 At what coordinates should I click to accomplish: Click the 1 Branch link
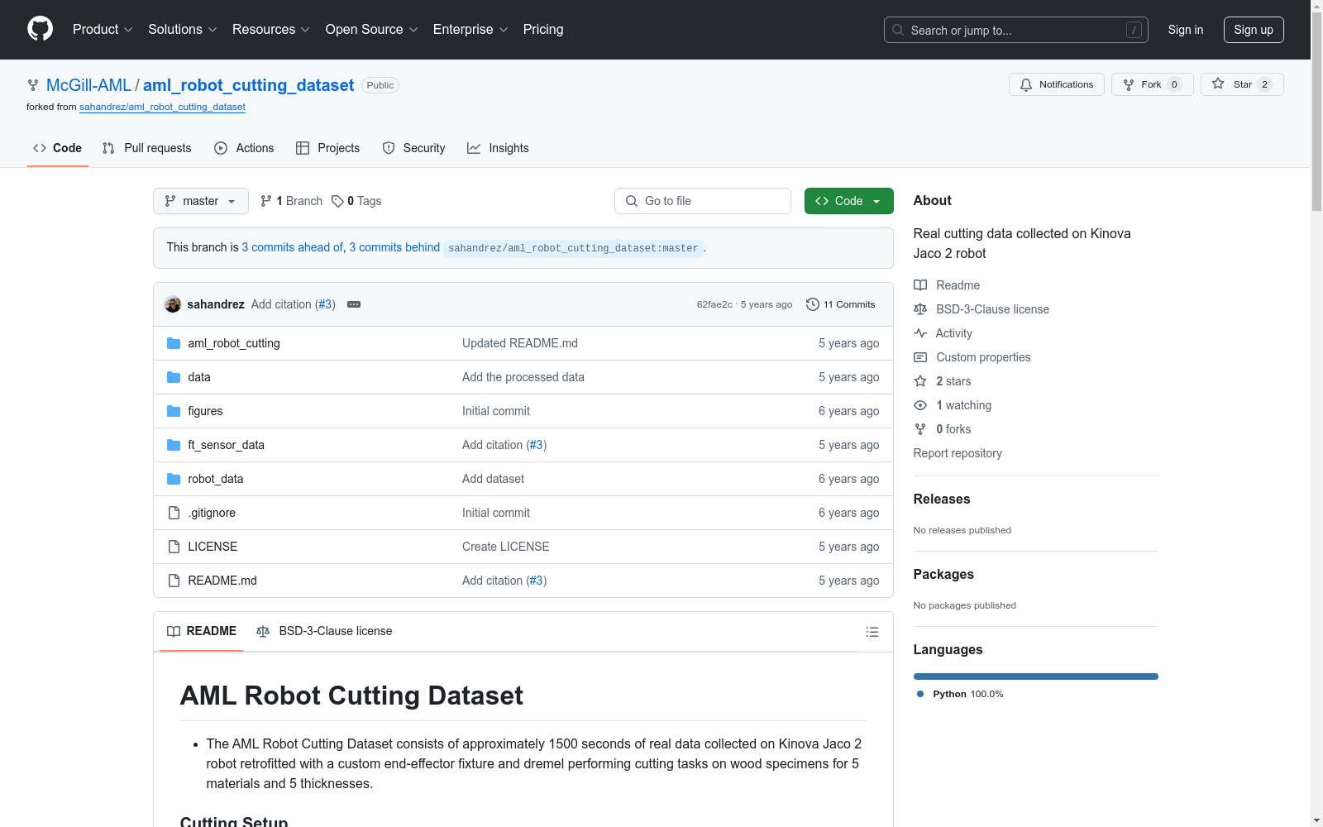291,201
